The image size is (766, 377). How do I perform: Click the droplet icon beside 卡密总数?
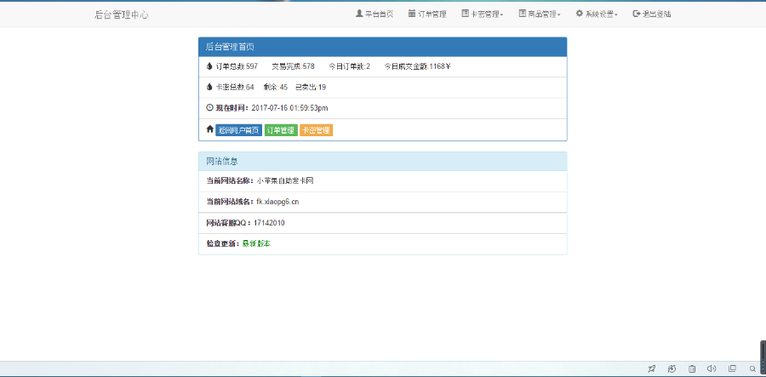[x=209, y=87]
